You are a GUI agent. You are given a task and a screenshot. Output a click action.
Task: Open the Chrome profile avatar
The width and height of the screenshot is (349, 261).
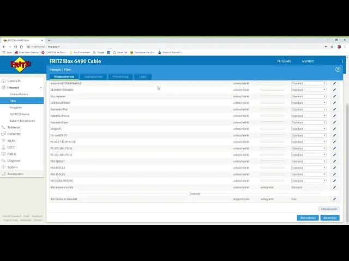pos(339,47)
